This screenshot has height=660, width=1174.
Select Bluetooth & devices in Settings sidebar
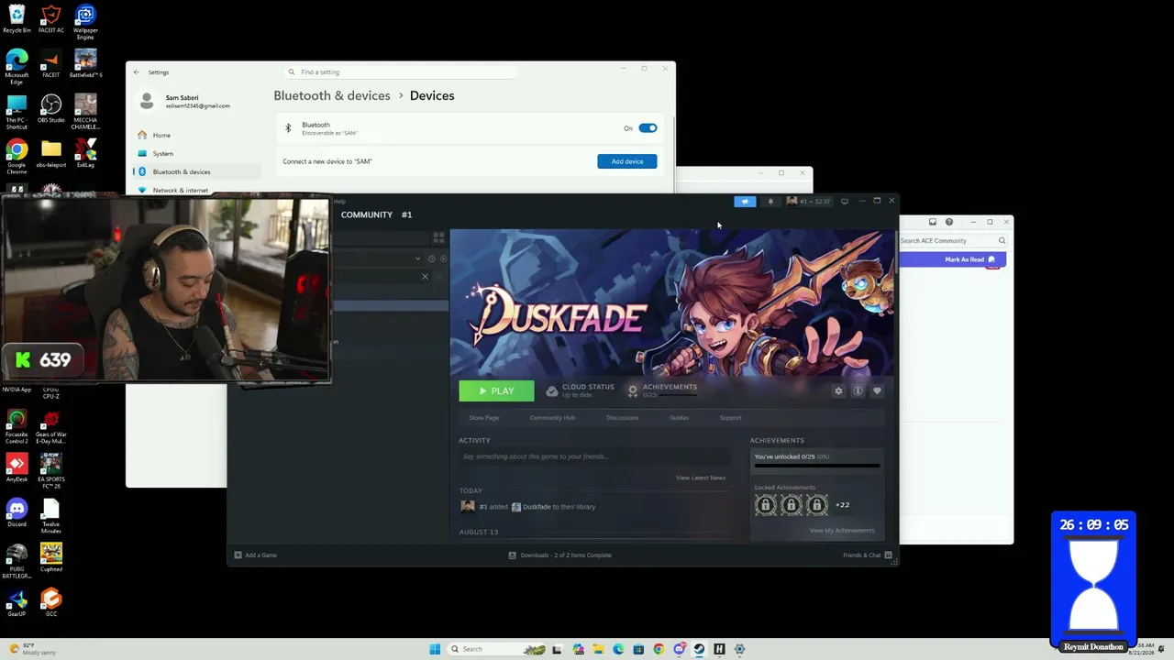point(198,171)
